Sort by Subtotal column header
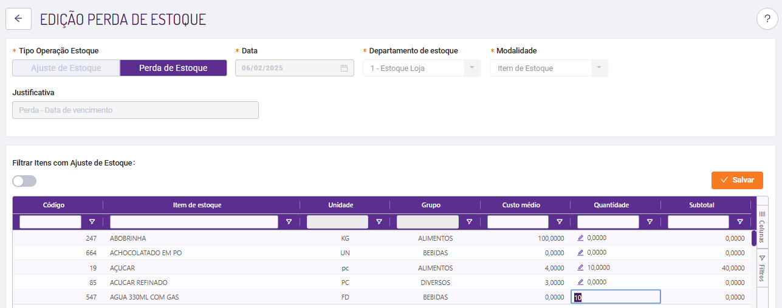This screenshot has height=308, width=782. [702, 205]
